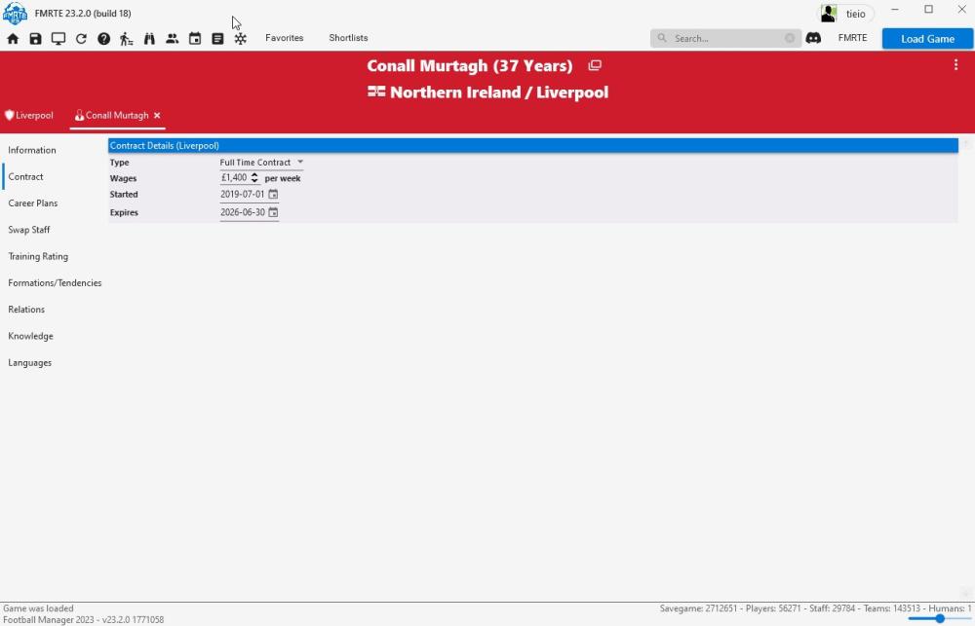This screenshot has width=975, height=626.
Task: Open the Relations section
Action: 26,310
